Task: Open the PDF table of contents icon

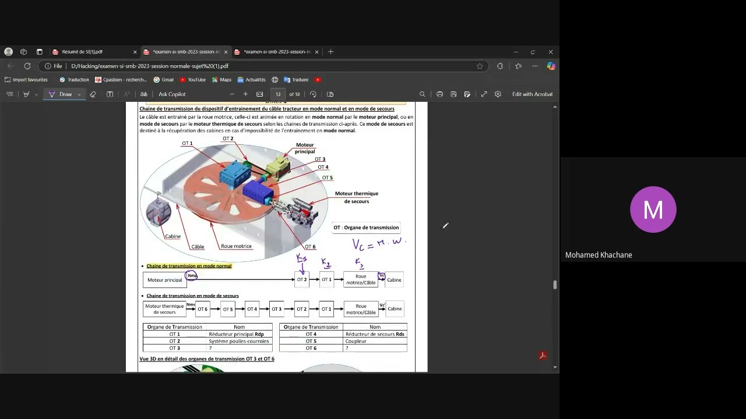Action: pos(10,94)
